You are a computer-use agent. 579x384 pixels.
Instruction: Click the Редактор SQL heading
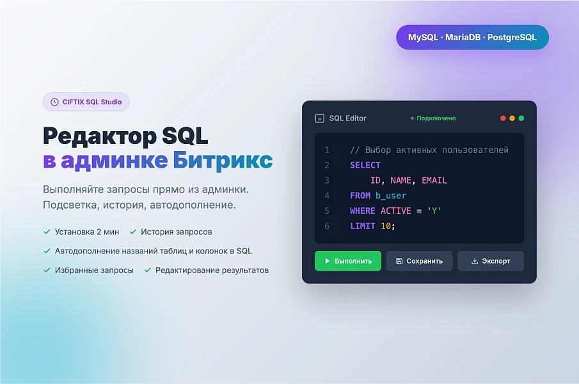click(125, 136)
